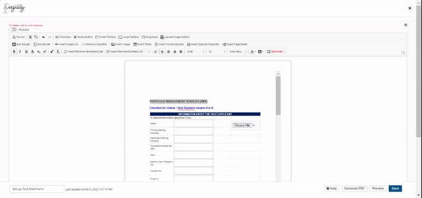Click the Choose File button
Image resolution: width=422 pixels, height=198 pixels.
coord(242,126)
